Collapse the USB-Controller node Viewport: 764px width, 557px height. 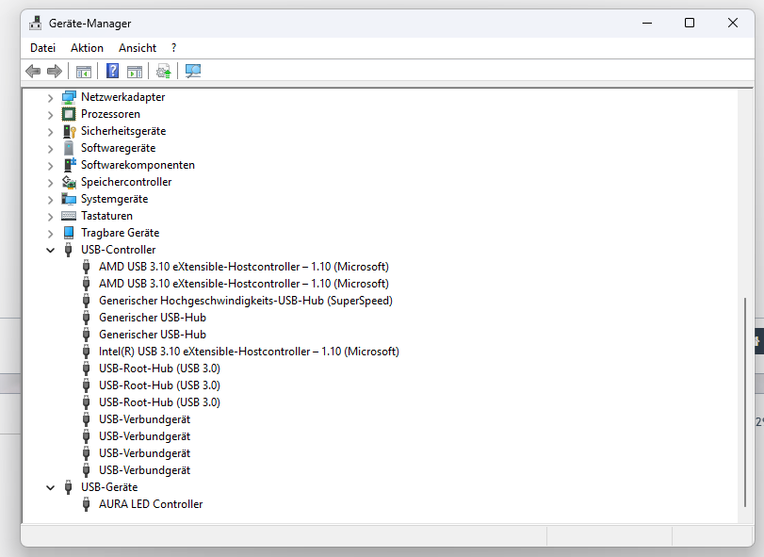click(50, 250)
